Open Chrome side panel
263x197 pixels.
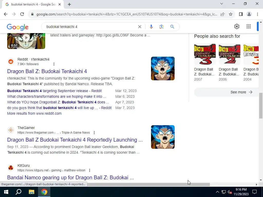click(241, 14)
